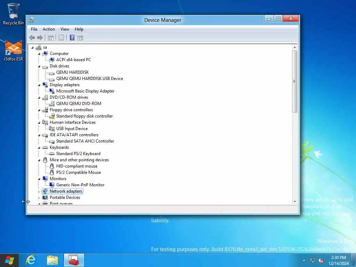The height and width of the screenshot is (267, 356).
Task: Click the Microsoft Basic Display Adapter icon
Action: click(52, 91)
